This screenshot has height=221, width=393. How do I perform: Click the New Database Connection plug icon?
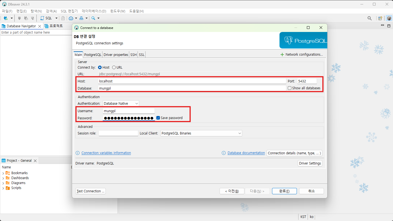pyautogui.click(x=6, y=18)
